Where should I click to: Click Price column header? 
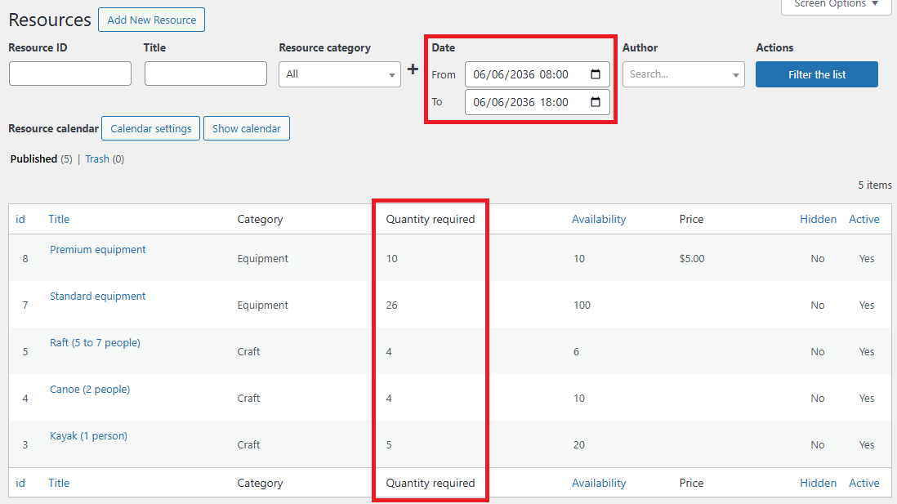pyautogui.click(x=692, y=219)
